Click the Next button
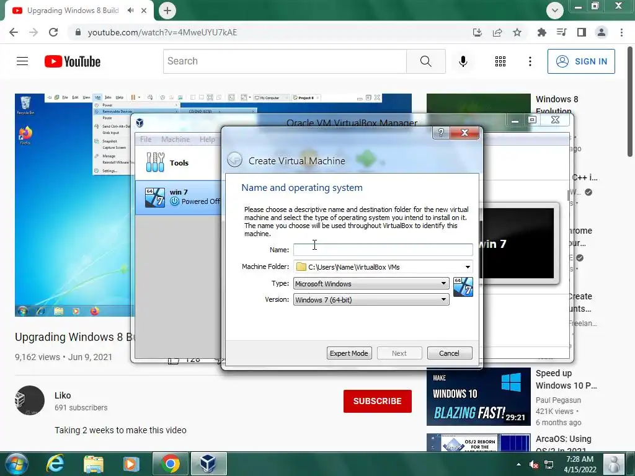The height and width of the screenshot is (476, 635). pos(399,353)
